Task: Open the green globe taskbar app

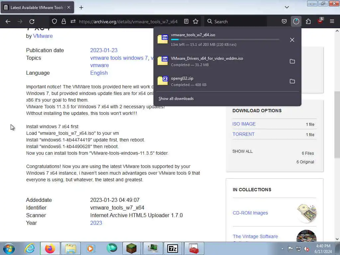Action: click(112, 248)
